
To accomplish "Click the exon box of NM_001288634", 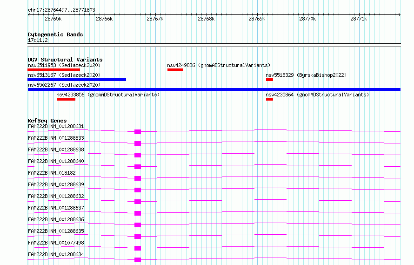I will (138, 260).
